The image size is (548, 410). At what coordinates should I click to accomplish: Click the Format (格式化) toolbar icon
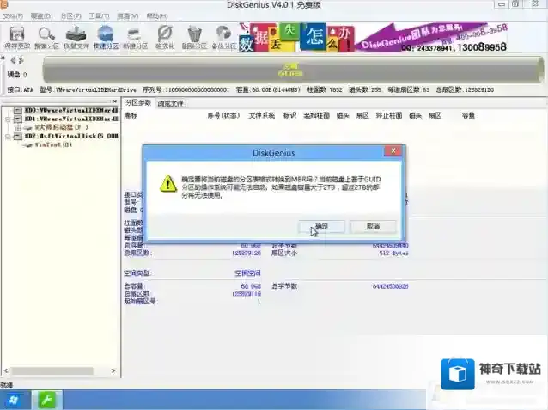pos(166,35)
